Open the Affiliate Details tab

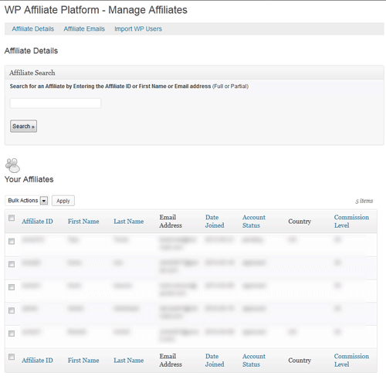coord(33,29)
